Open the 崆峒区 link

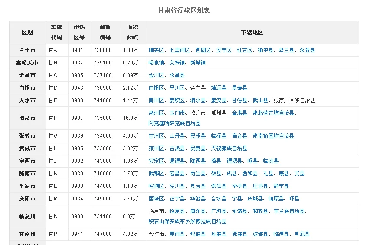pyautogui.click(x=156, y=187)
